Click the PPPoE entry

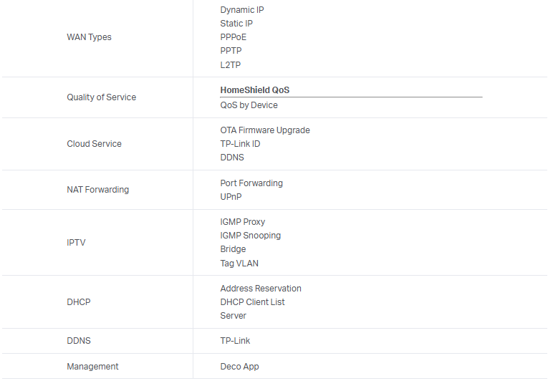click(x=234, y=37)
